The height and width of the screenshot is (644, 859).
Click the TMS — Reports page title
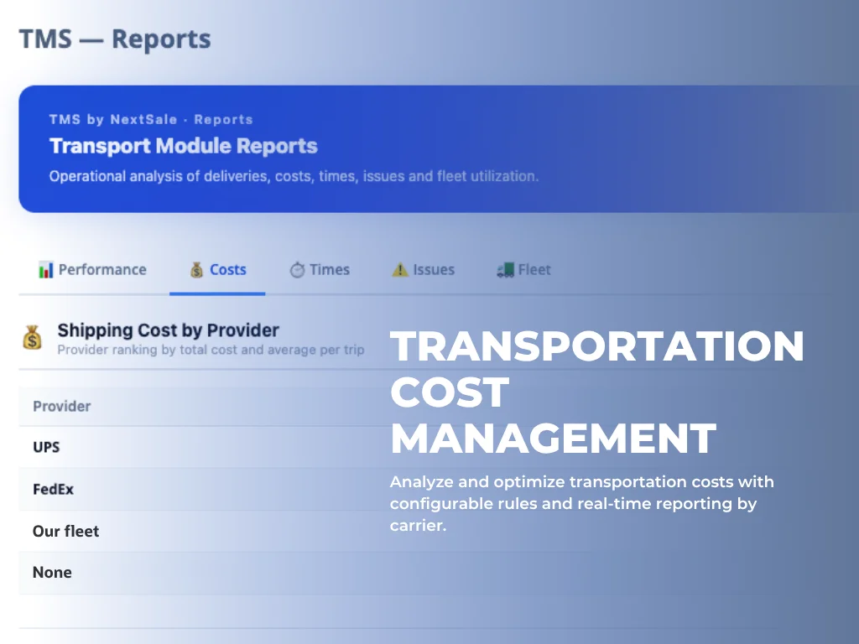pos(115,39)
